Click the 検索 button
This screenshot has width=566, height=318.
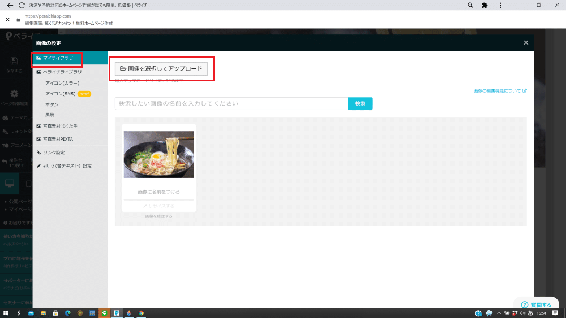(x=360, y=104)
